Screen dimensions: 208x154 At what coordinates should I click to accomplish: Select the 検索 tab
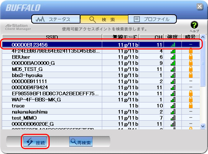tap(104, 19)
